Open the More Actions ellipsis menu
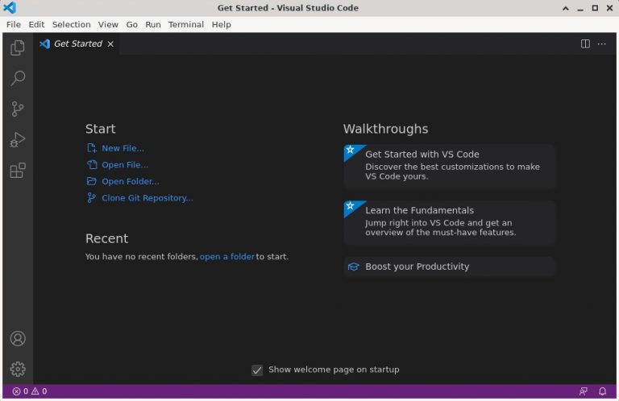Screen dimensions: 619x401 pos(601,43)
